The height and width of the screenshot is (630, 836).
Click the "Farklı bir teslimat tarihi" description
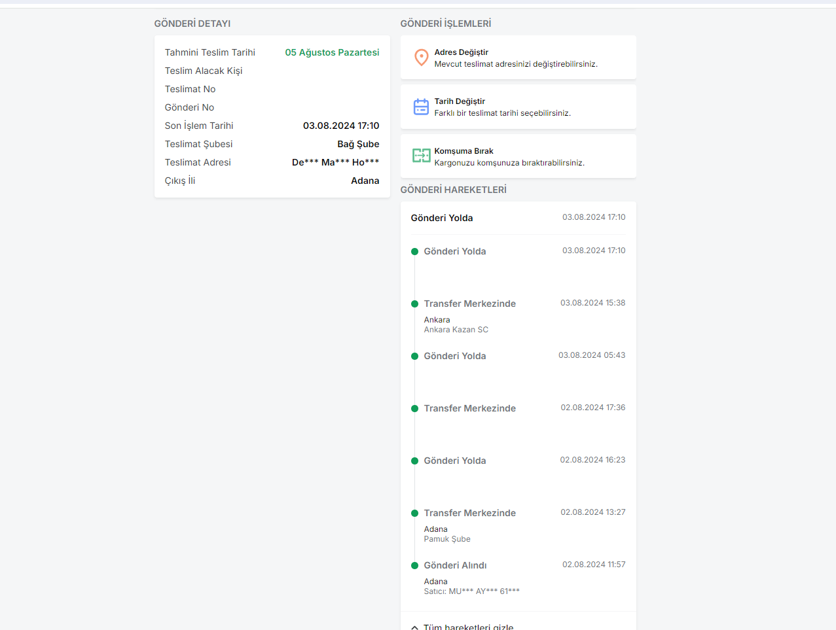pyautogui.click(x=502, y=113)
